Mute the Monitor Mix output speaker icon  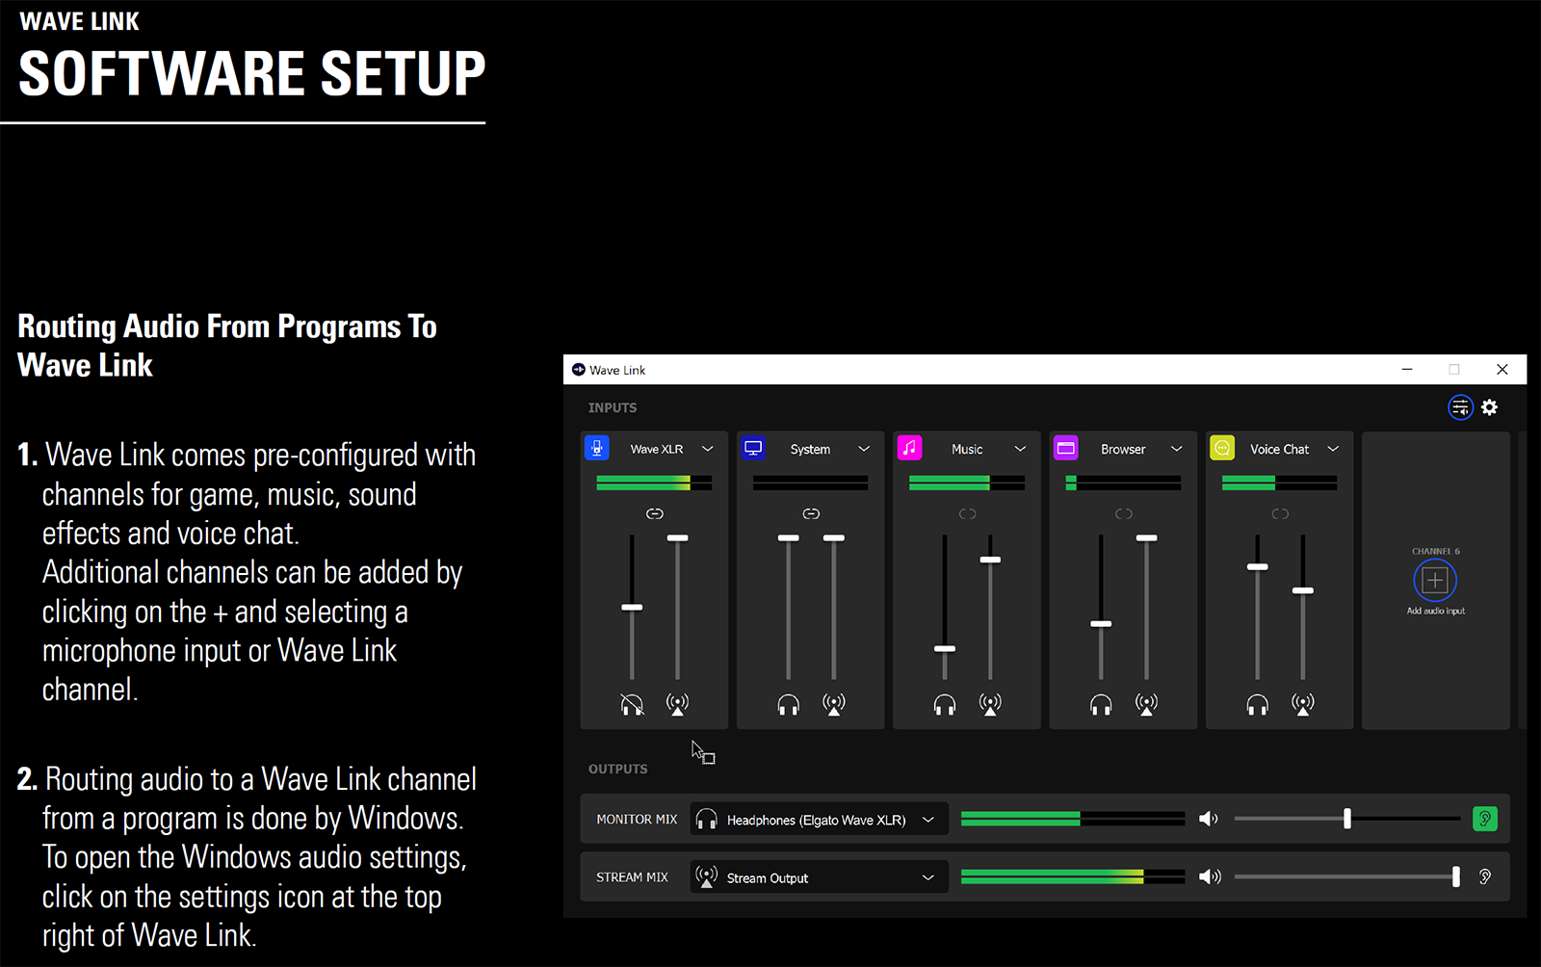[x=1209, y=819]
